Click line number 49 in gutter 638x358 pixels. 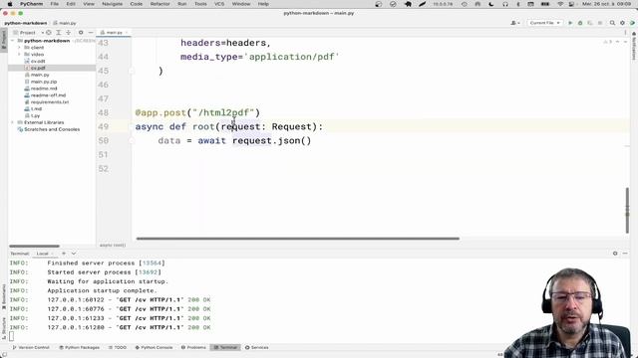[104, 126]
